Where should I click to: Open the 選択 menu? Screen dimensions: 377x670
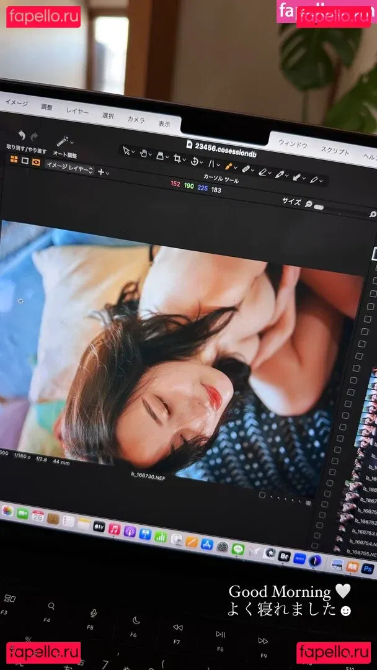(x=108, y=115)
